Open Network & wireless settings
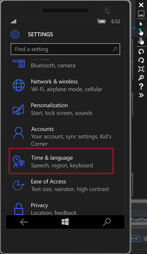 point(65,85)
